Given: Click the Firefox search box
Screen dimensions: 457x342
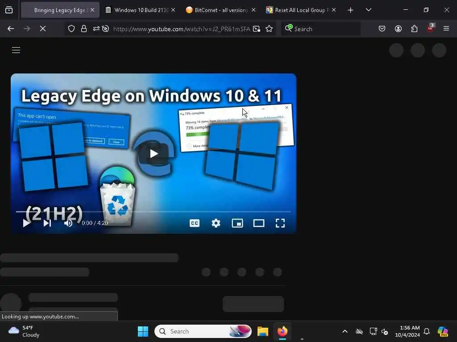Looking at the screenshot, I should (x=320, y=29).
